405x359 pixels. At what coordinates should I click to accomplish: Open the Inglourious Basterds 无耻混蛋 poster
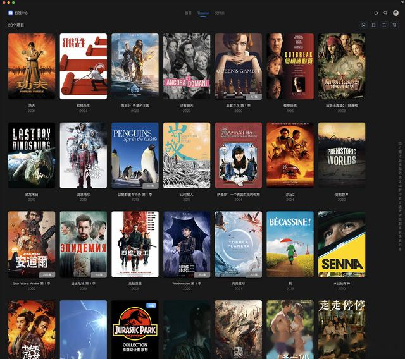(x=135, y=244)
